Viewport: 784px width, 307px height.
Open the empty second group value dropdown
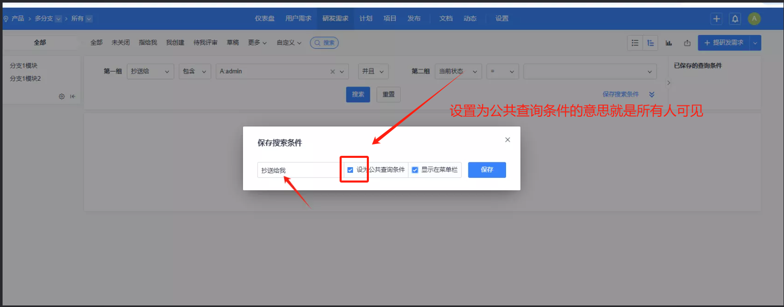[590, 71]
